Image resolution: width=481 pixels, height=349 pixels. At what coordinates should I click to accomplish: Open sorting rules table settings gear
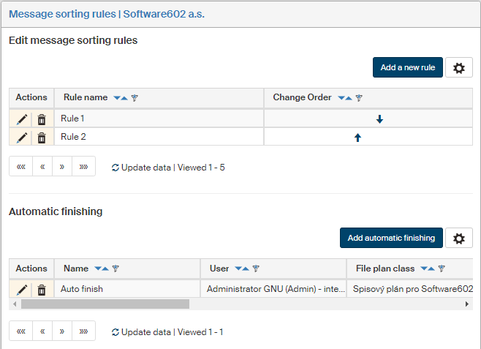[x=458, y=68]
